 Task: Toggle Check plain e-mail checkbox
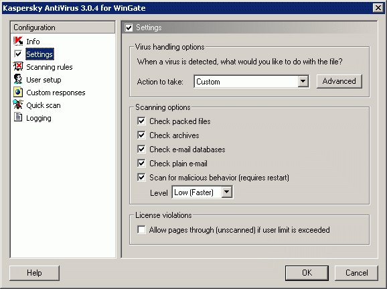pos(141,164)
